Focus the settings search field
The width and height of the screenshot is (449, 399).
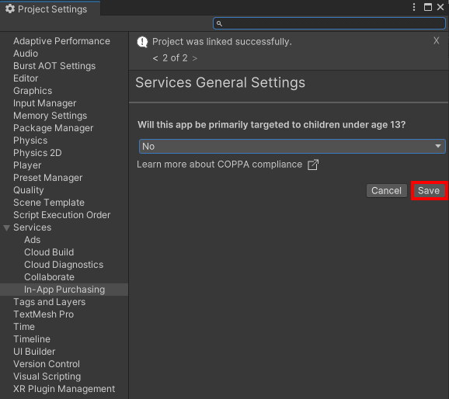click(329, 23)
